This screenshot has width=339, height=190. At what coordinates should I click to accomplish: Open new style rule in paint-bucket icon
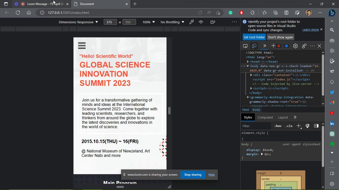point(308,126)
